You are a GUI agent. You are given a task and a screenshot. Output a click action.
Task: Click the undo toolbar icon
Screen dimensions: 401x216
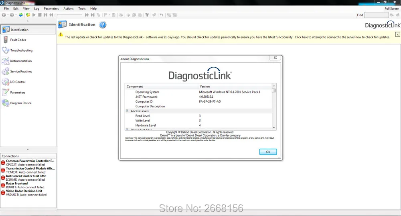click(154, 15)
